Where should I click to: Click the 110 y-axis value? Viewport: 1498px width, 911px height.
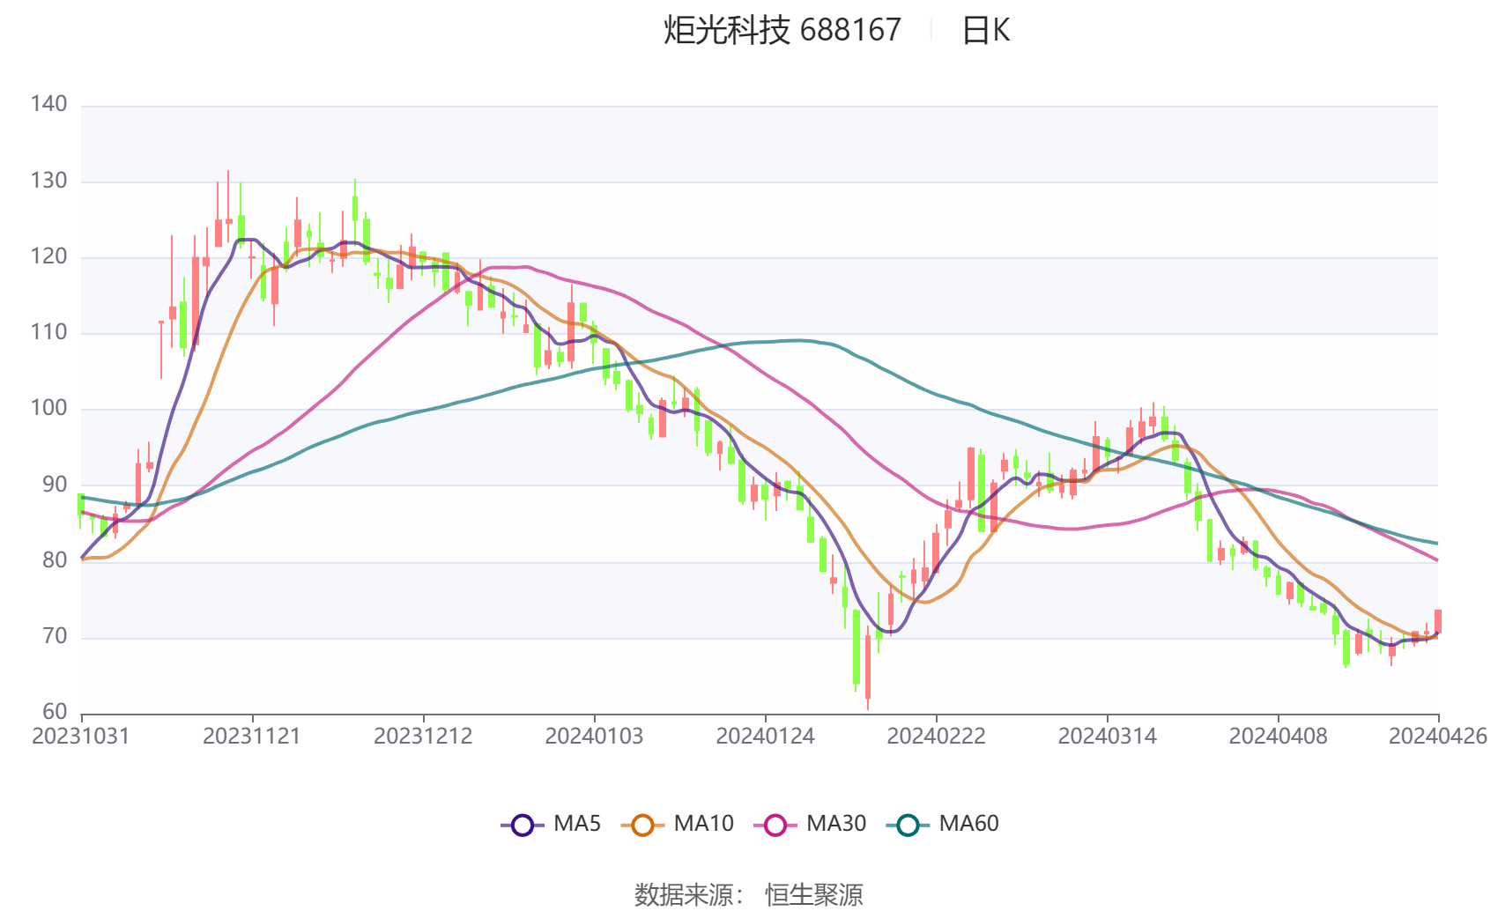coord(48,332)
